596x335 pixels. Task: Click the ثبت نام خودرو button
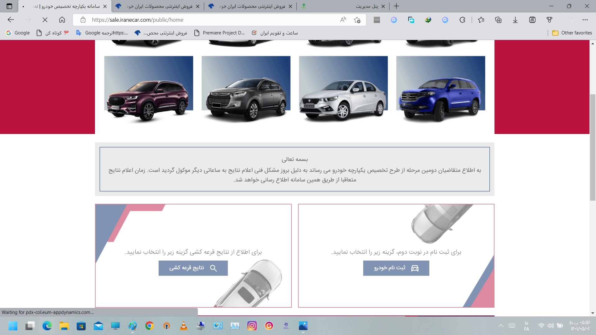(x=396, y=268)
